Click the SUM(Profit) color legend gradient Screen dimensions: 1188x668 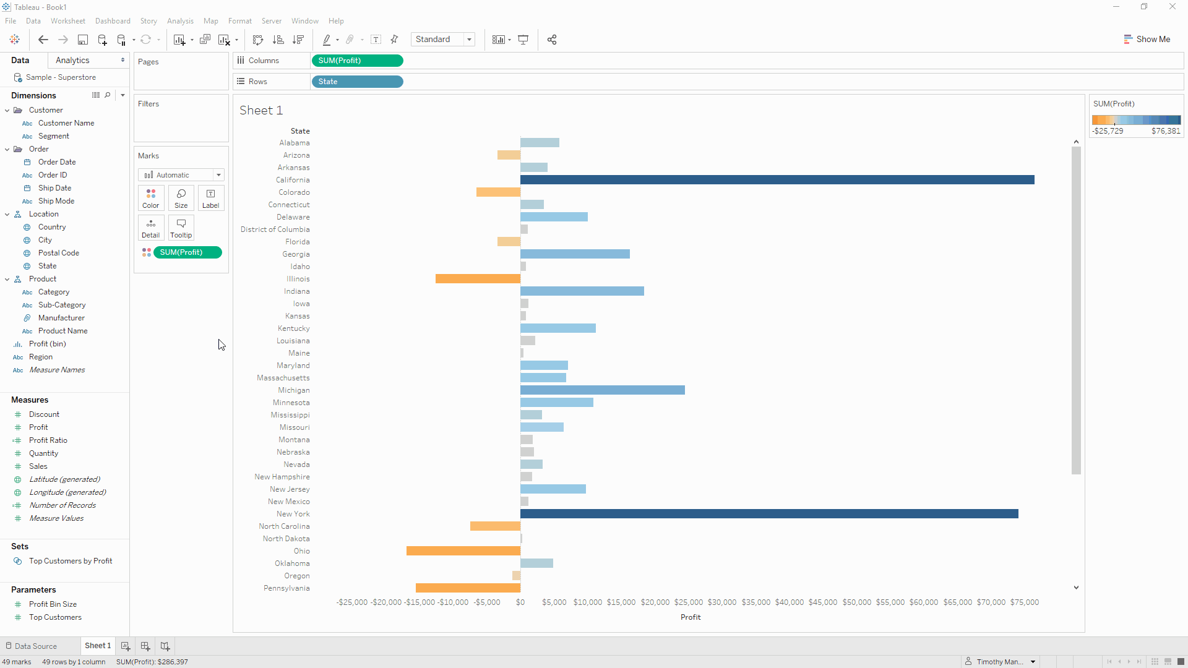point(1136,120)
